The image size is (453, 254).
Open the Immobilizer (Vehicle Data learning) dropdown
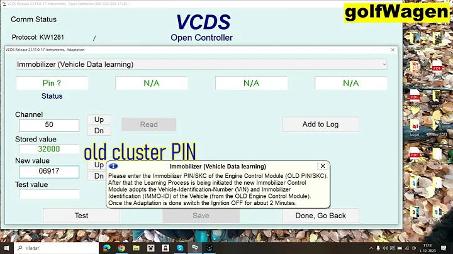click(x=201, y=64)
